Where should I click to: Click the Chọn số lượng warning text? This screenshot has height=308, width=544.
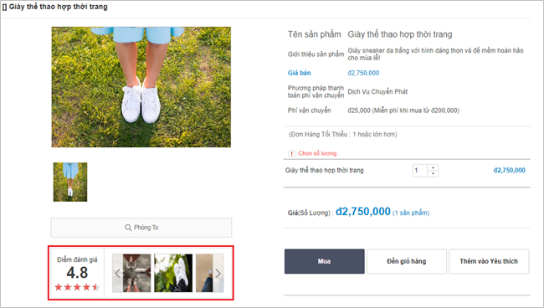pyautogui.click(x=318, y=153)
